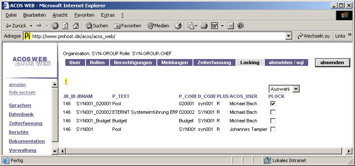
Task: Click the Zurück back arrow button
Action: (x=15, y=26)
